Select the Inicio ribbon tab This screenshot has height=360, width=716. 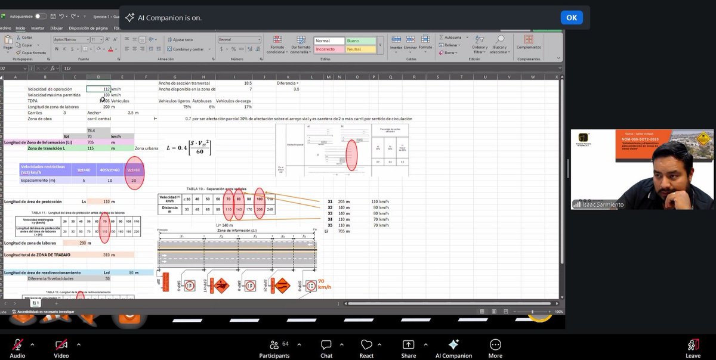(20, 28)
